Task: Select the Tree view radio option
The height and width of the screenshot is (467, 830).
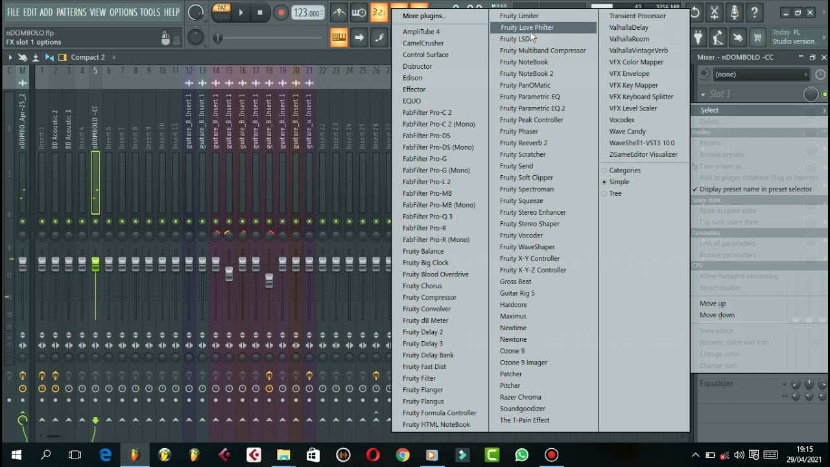Action: coord(611,193)
